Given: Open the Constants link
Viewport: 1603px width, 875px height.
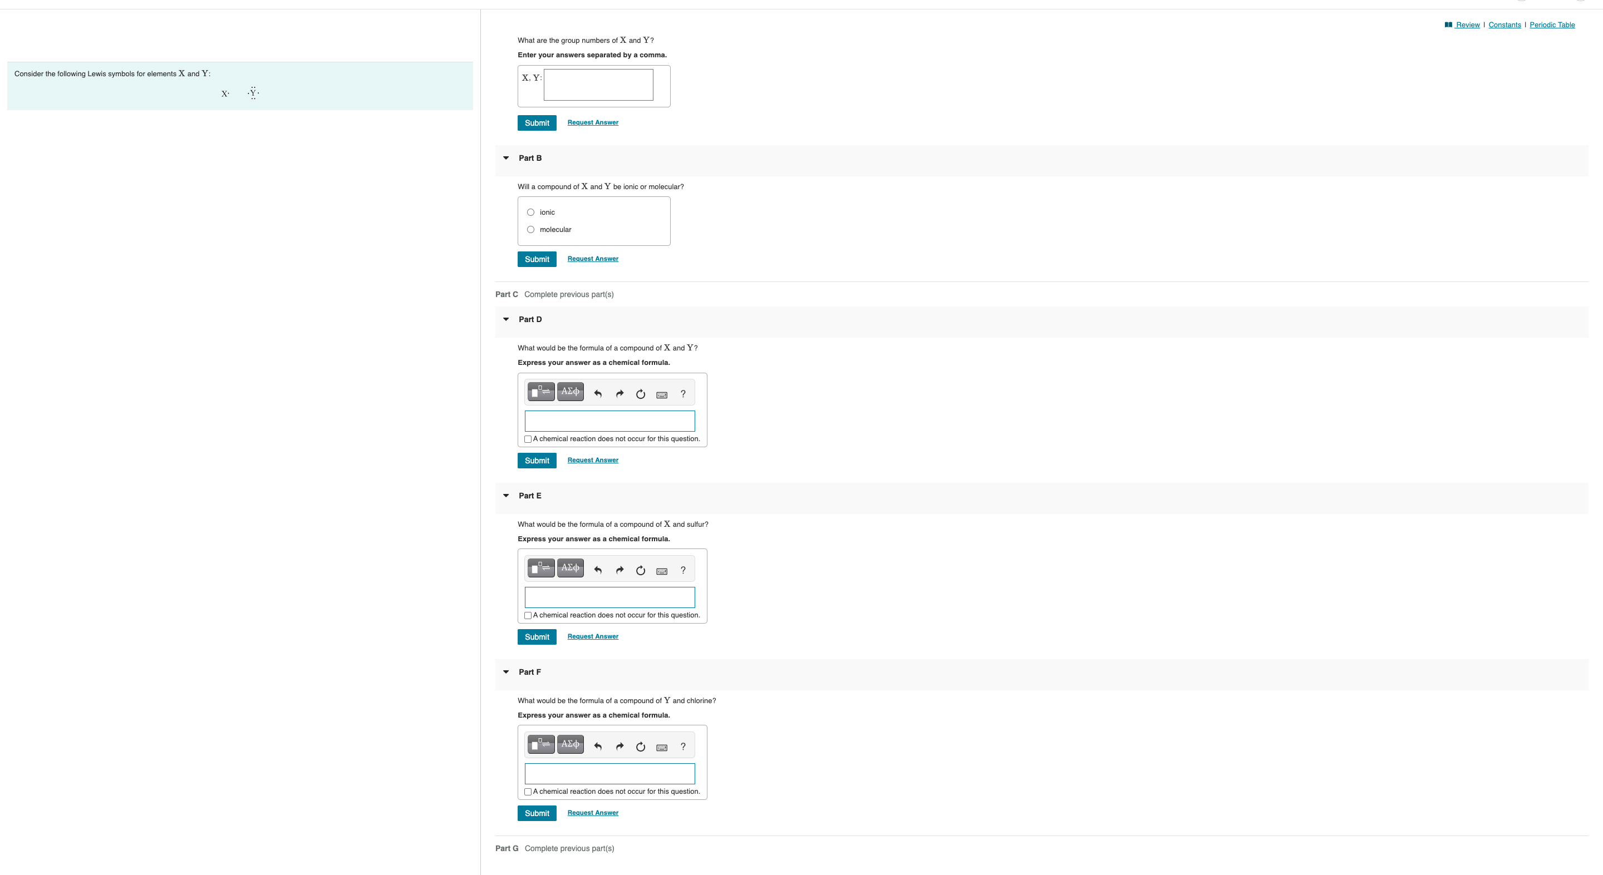Looking at the screenshot, I should point(1504,25).
